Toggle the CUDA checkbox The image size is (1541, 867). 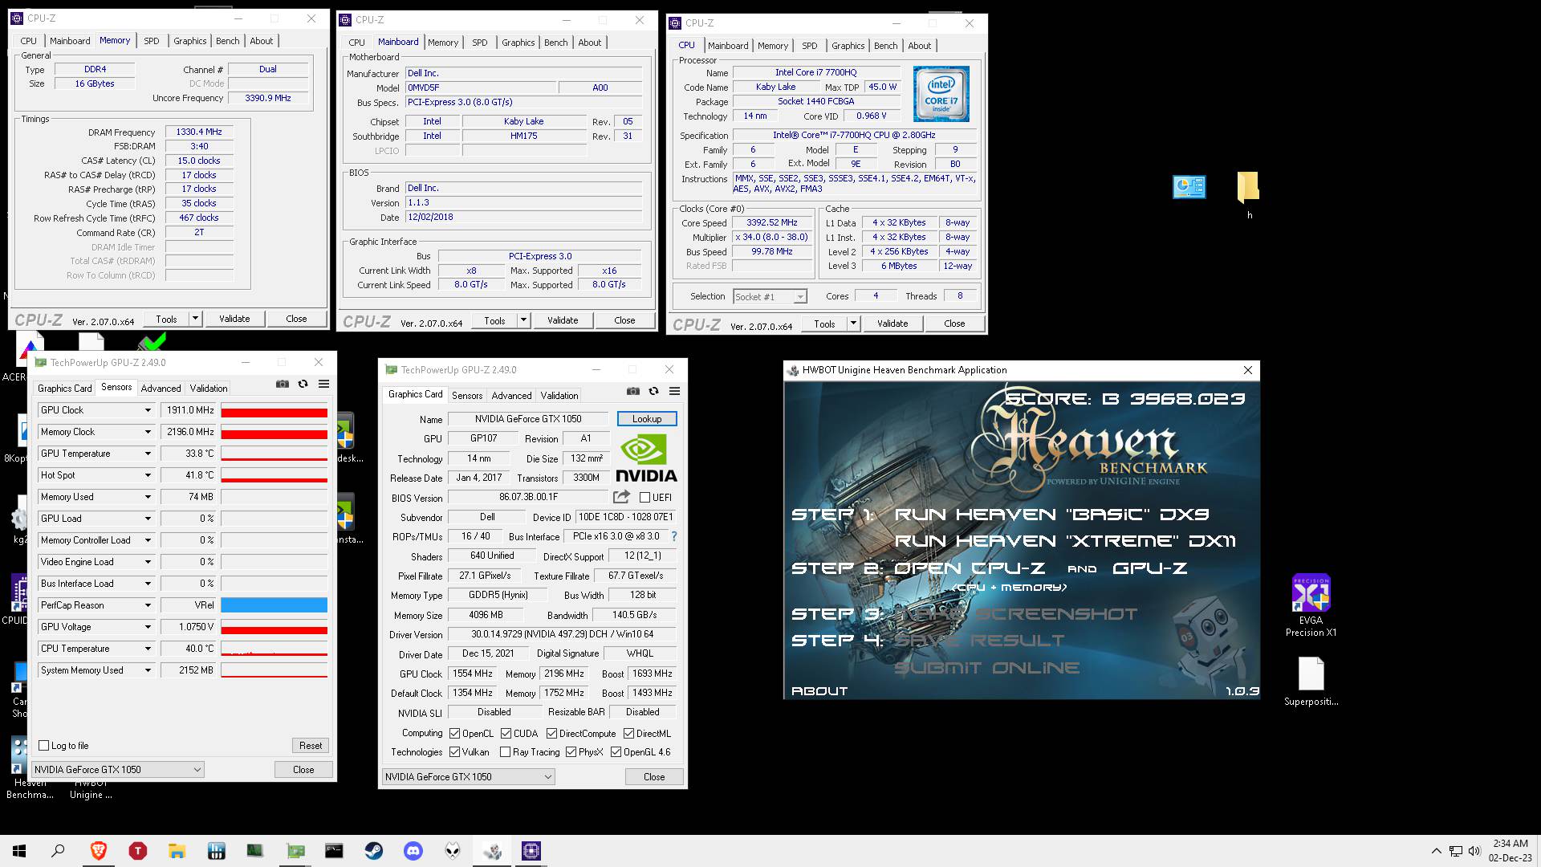pos(506,734)
